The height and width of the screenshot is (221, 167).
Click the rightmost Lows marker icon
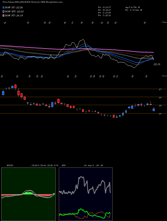[146, 76]
